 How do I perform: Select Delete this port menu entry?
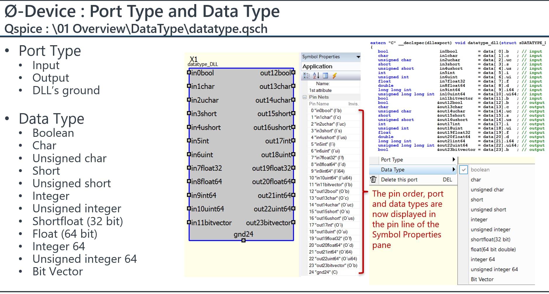pos(399,180)
